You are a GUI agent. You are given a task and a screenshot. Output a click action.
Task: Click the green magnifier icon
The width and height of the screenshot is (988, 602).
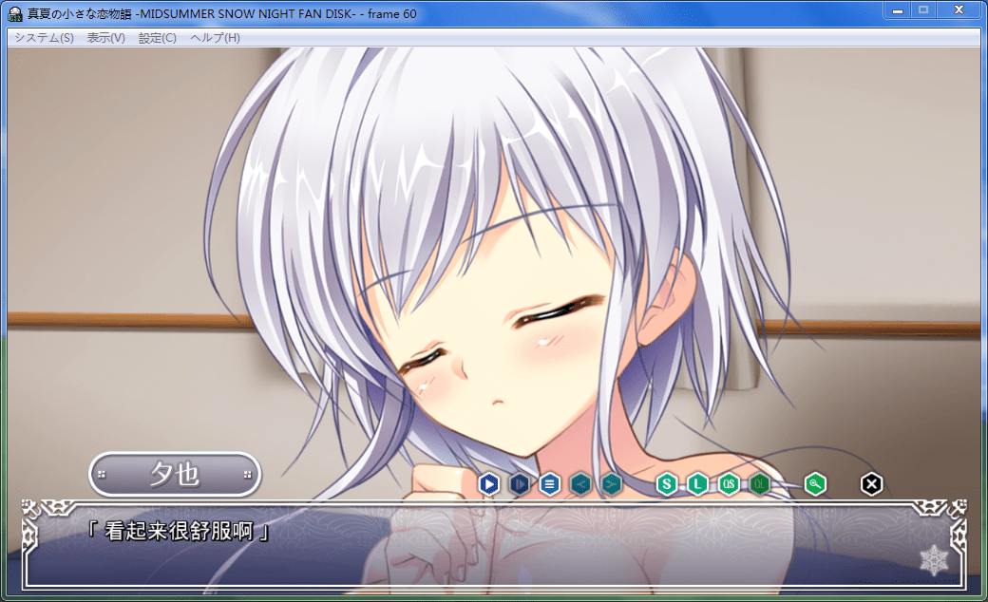point(815,484)
